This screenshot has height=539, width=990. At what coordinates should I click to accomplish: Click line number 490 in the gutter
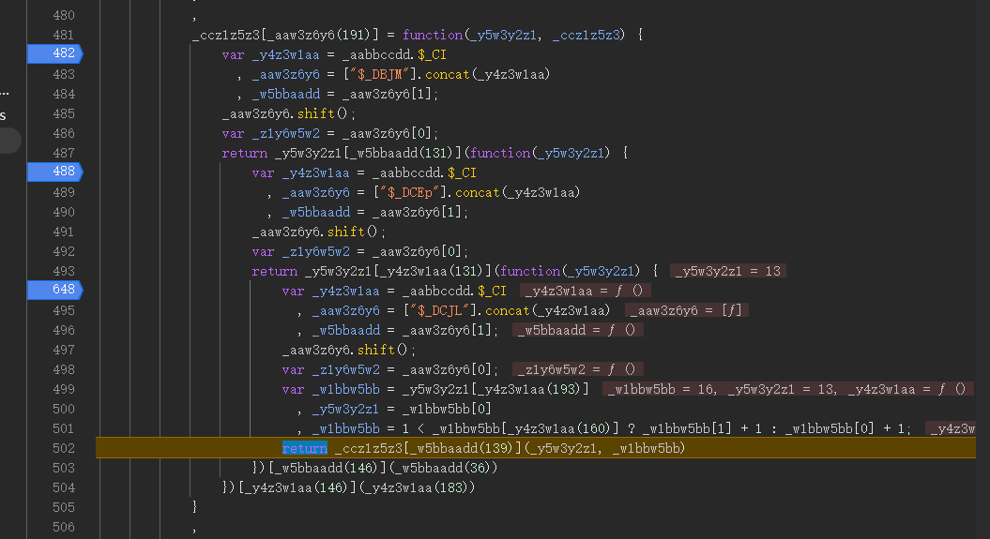[x=63, y=212]
